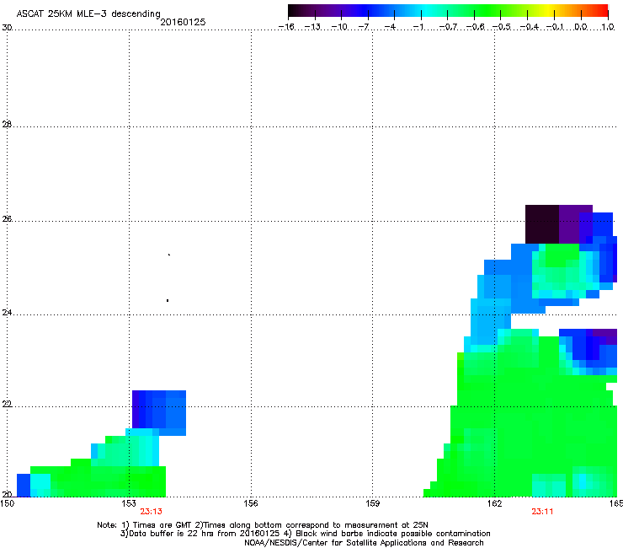Image resolution: width=623 pixels, height=548 pixels.
Task: Click the red timestamp '23:11'
Action: point(542,512)
